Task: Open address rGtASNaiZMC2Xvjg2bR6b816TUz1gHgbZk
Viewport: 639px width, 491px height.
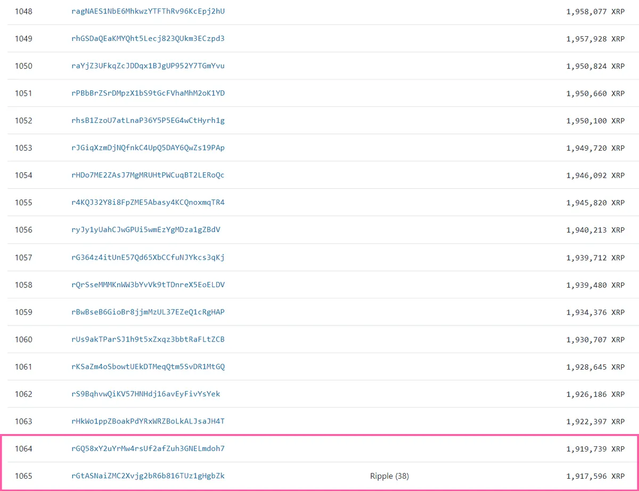Action: pos(148,476)
